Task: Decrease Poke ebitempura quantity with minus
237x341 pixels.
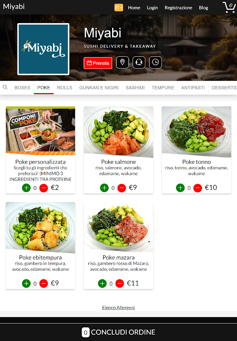Action: coord(43,283)
